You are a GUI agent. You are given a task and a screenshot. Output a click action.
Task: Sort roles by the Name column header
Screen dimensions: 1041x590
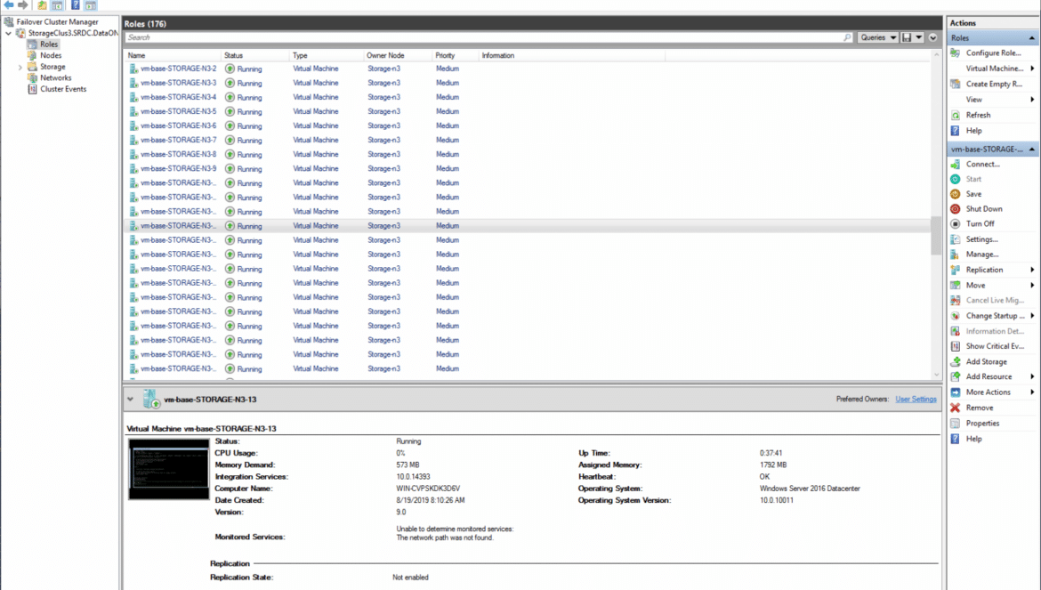click(x=173, y=56)
